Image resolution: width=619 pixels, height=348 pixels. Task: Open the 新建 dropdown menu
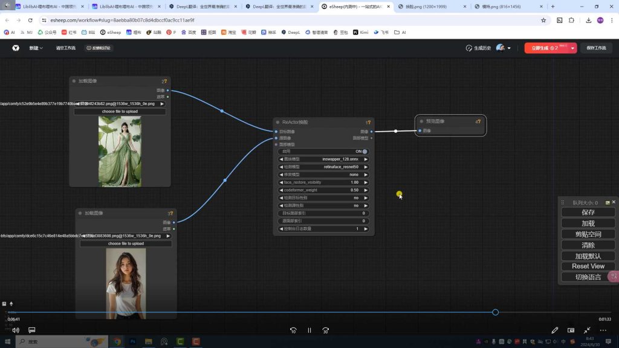point(36,48)
